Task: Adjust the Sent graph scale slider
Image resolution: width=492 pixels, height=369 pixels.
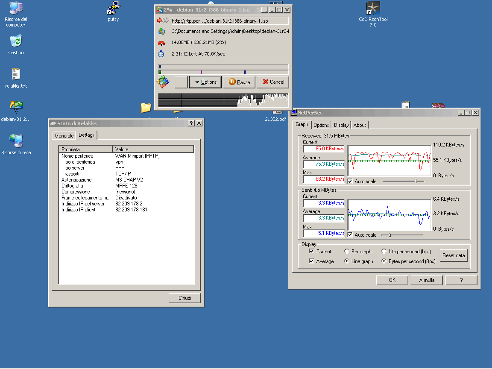Action: pos(389,235)
